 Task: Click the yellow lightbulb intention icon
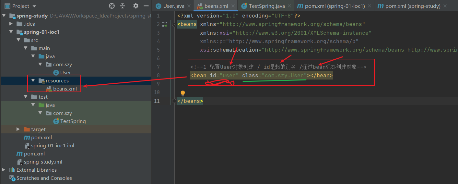pos(182,93)
